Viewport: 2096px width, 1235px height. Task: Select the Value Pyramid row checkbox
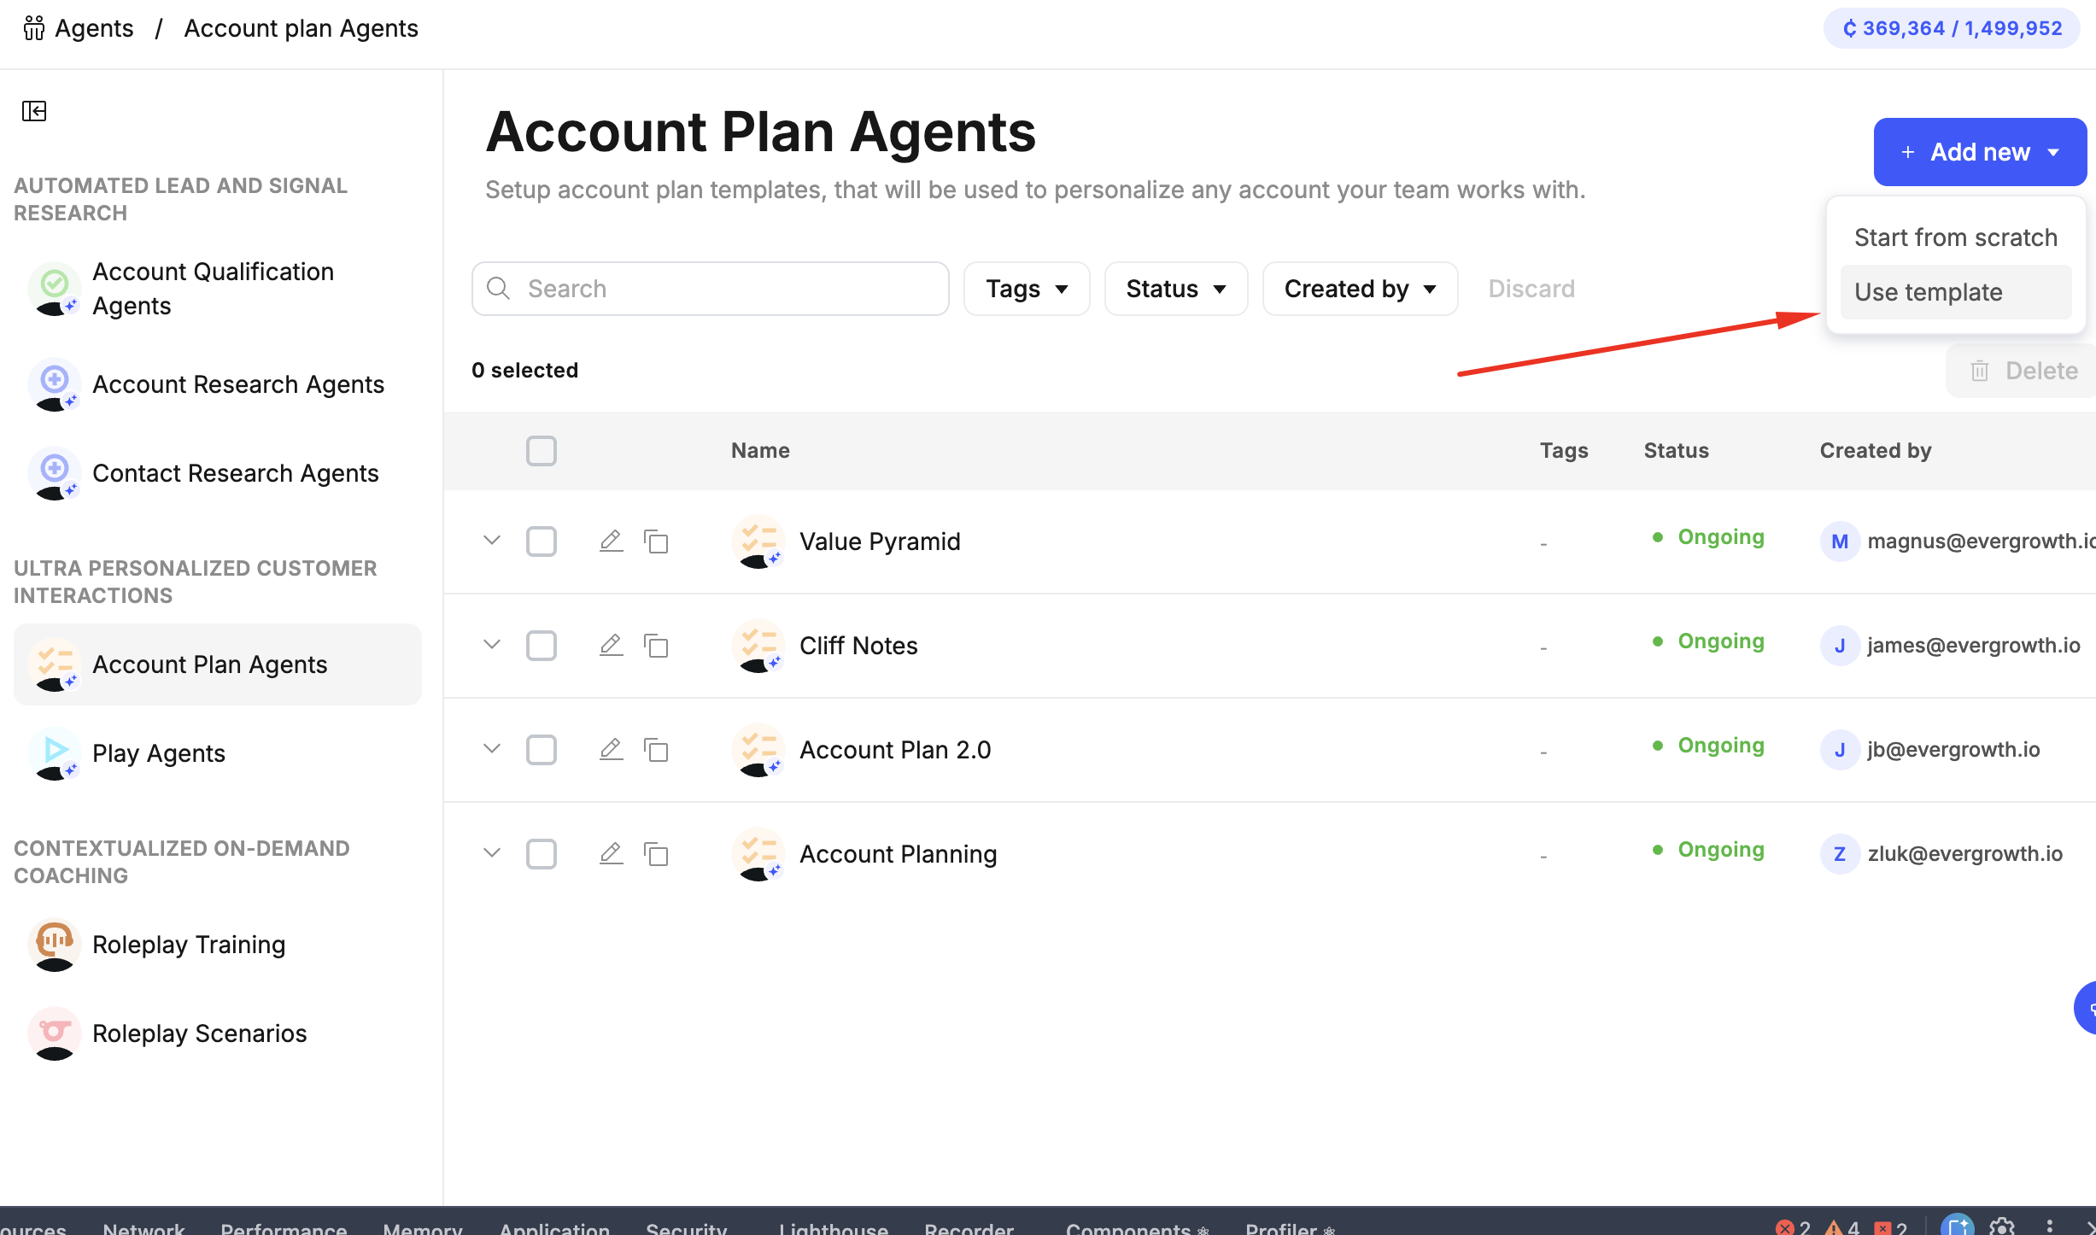(x=542, y=541)
